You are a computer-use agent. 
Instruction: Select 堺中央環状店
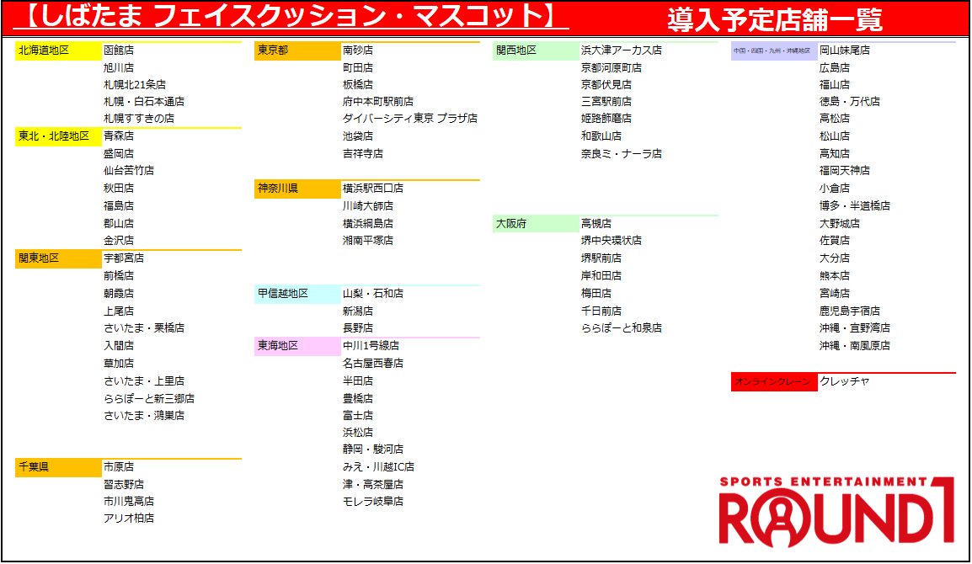tap(612, 241)
